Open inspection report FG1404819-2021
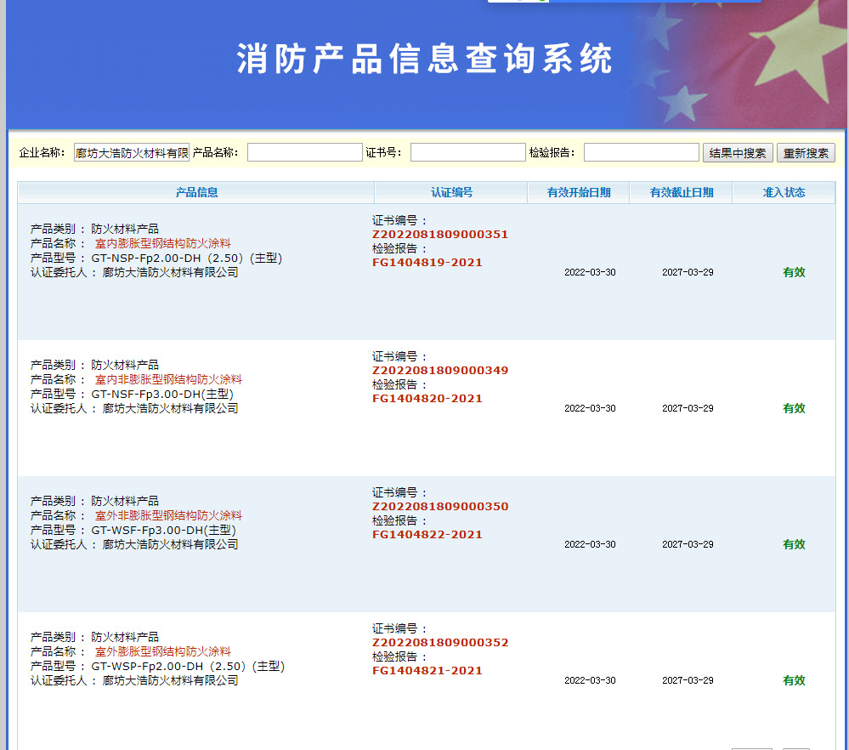Viewport: 849px width, 750px height. [x=427, y=262]
